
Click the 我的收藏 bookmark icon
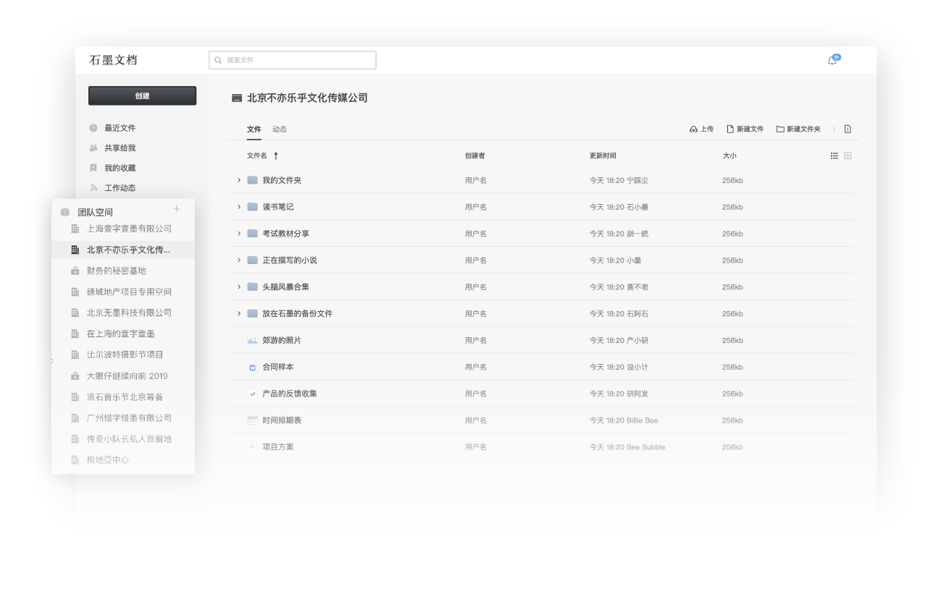pos(95,167)
